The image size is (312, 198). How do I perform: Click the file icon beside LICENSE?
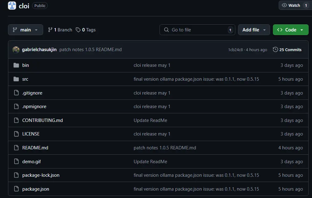pyautogui.click(x=16, y=134)
